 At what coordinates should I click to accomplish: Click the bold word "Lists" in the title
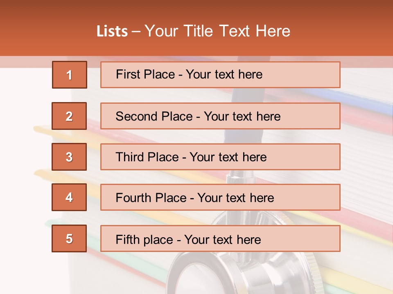point(112,31)
